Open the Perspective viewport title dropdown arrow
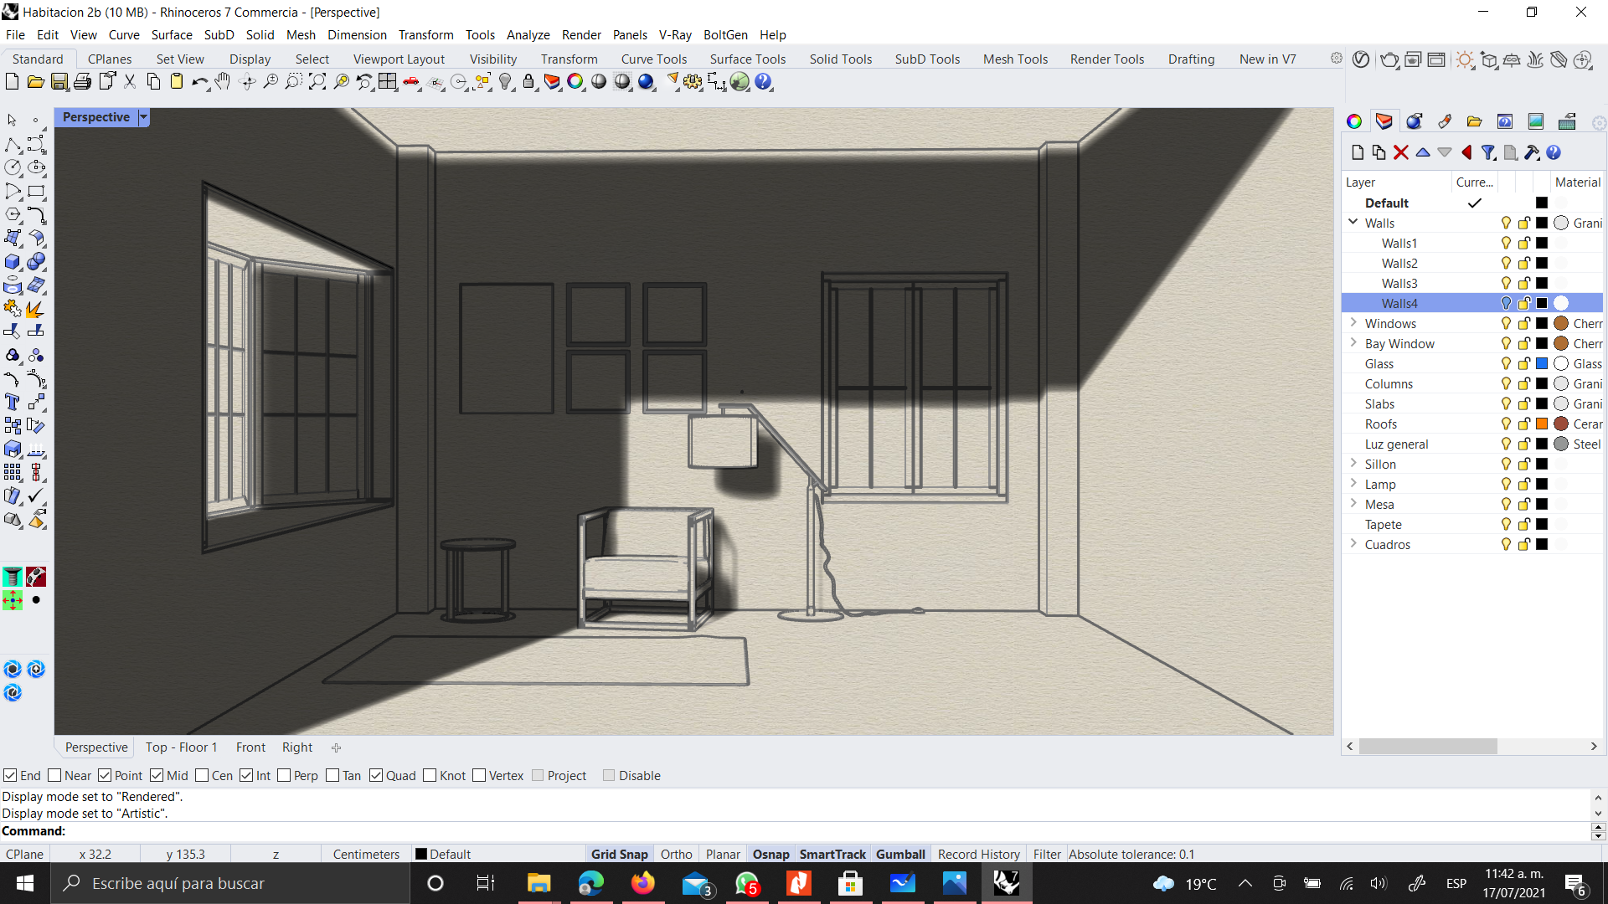The width and height of the screenshot is (1608, 904). [143, 117]
